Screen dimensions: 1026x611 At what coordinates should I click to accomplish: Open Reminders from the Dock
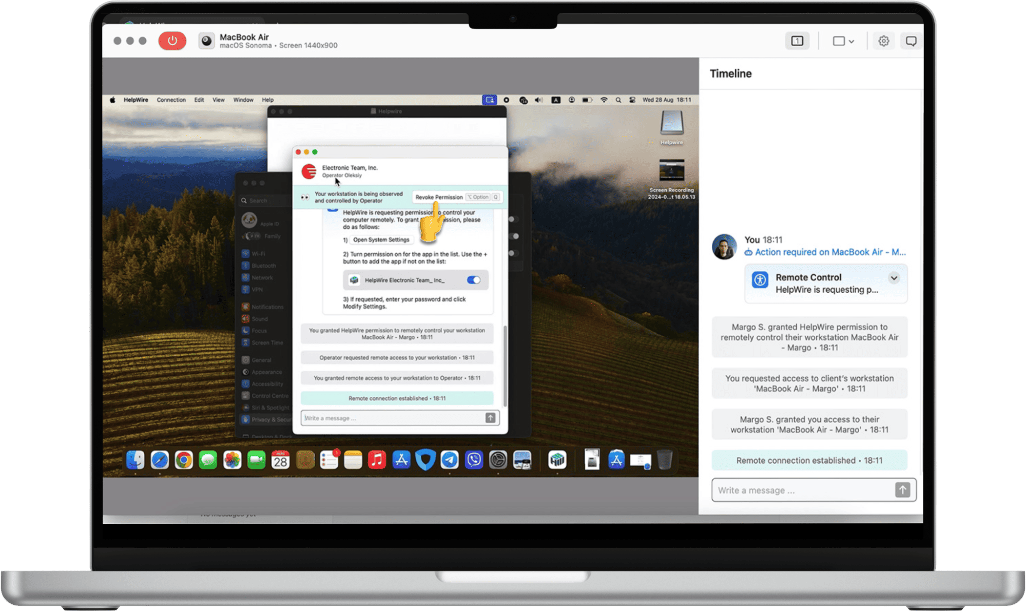[x=329, y=460]
